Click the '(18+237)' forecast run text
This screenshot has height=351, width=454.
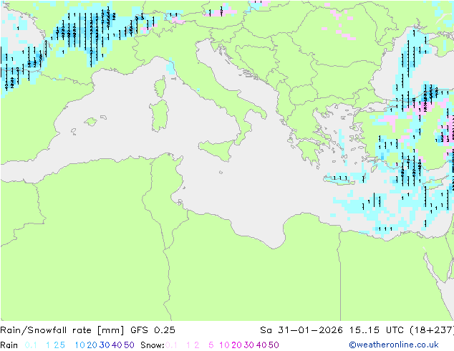click(432, 330)
